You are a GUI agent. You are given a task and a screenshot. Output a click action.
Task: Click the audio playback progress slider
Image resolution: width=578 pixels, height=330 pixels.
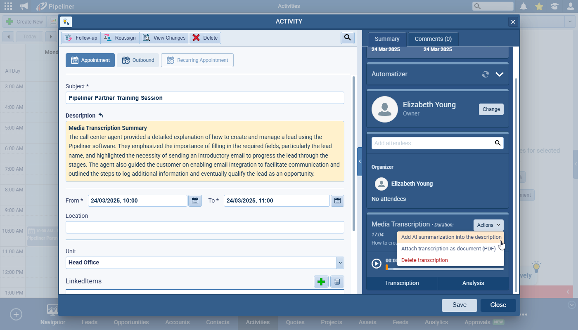pyautogui.click(x=445, y=269)
